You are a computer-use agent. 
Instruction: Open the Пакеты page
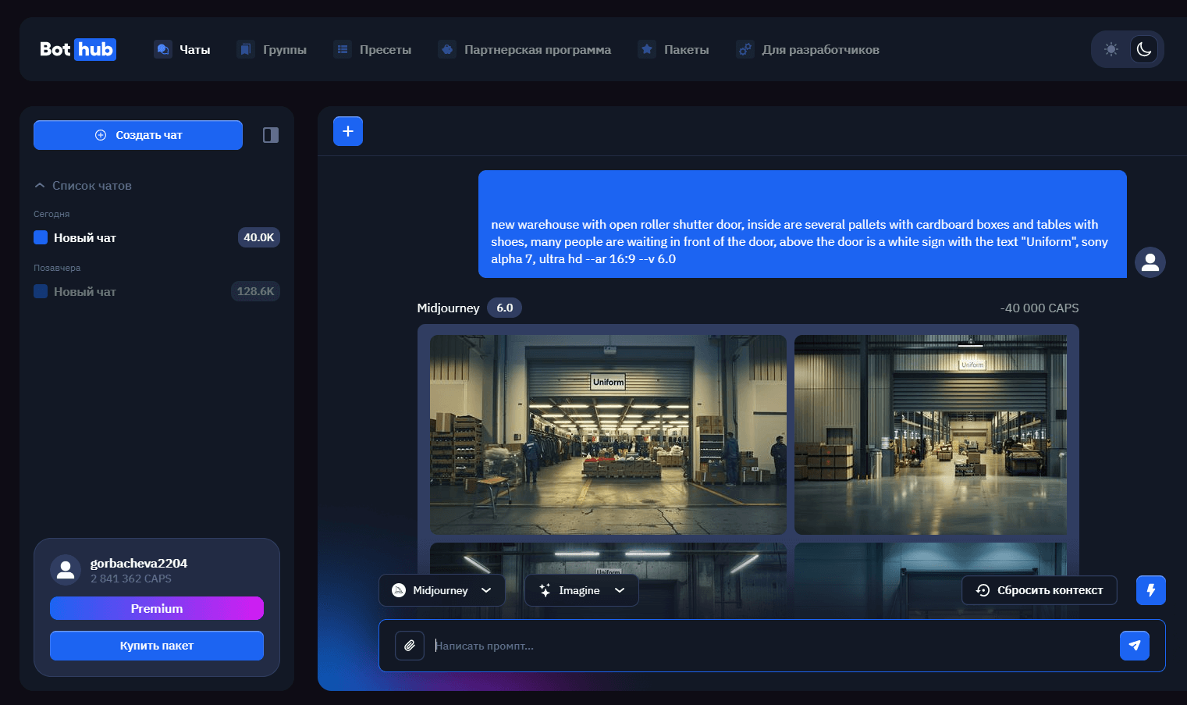click(673, 49)
